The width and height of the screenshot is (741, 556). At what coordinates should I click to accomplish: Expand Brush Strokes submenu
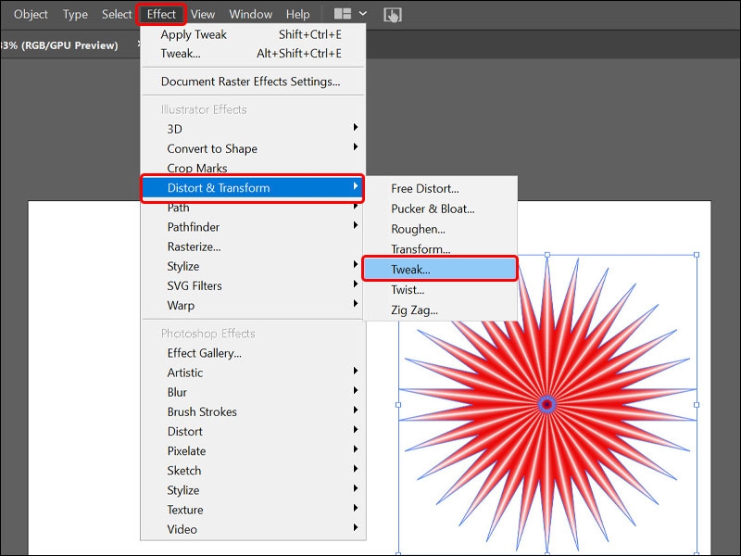tap(253, 411)
